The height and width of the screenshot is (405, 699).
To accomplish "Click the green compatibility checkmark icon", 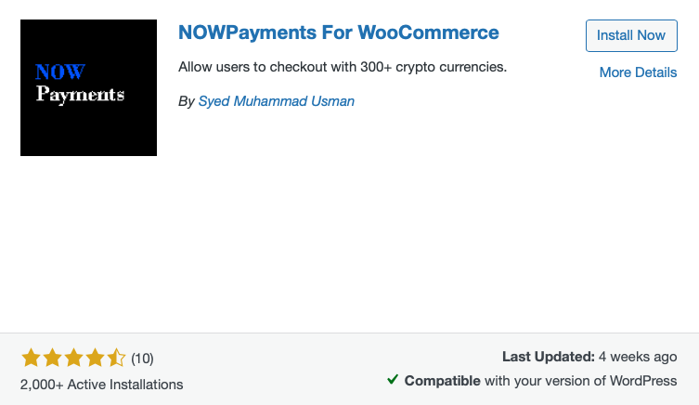I will [x=393, y=380].
